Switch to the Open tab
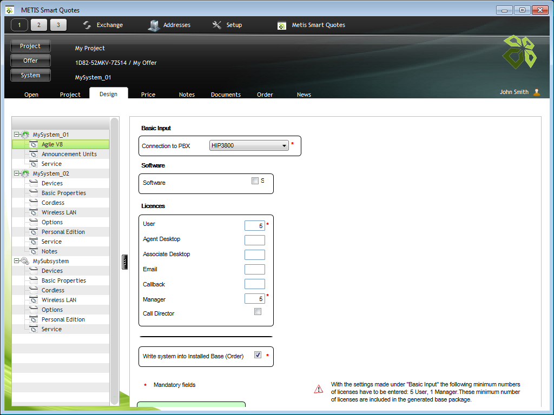The height and width of the screenshot is (415, 554). (31, 95)
